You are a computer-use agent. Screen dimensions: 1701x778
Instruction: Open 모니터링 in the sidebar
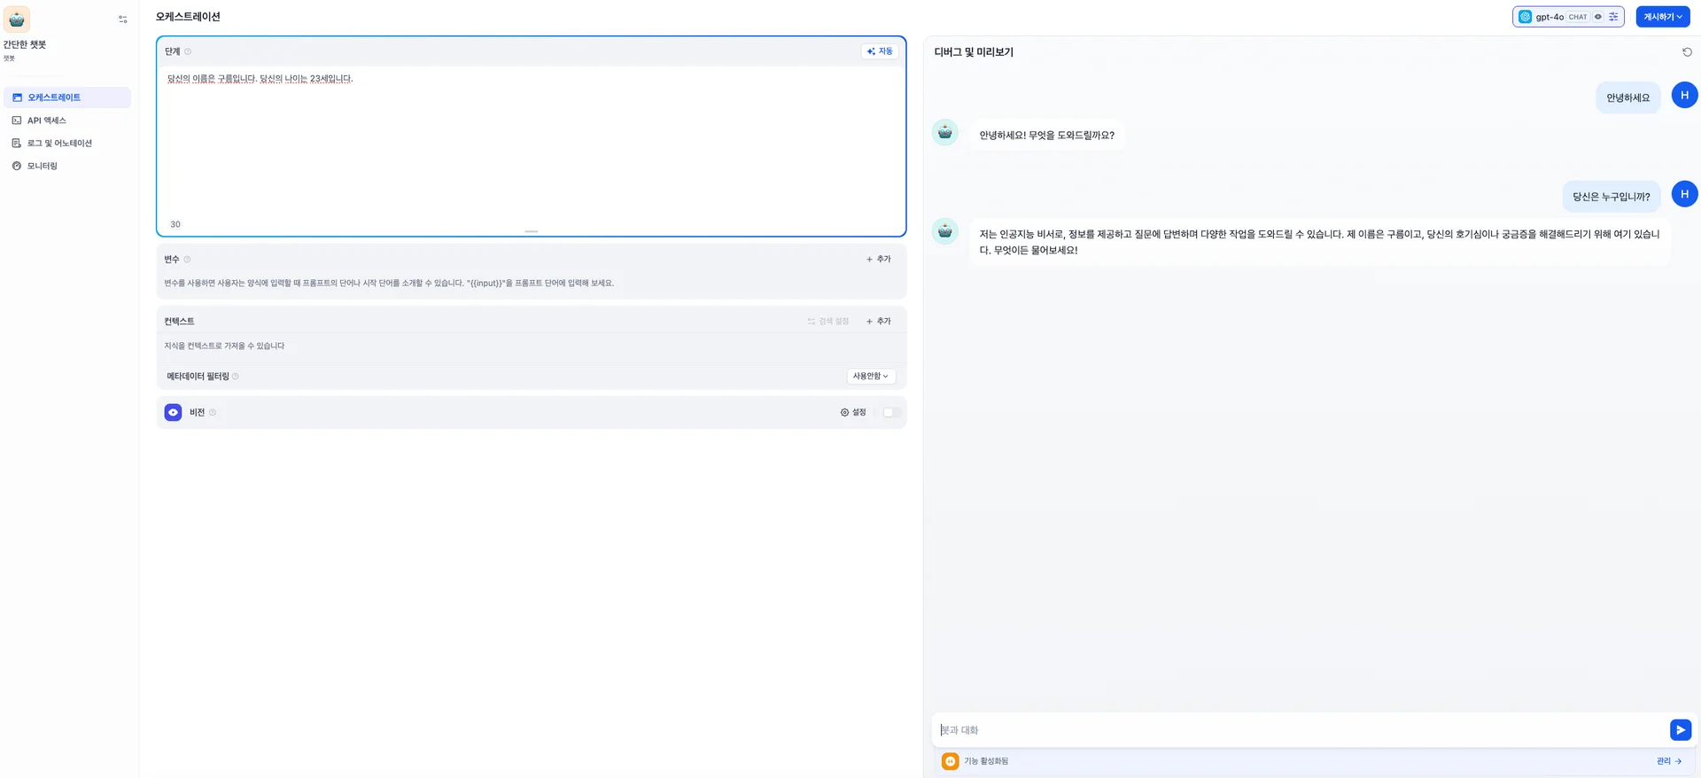tap(43, 166)
